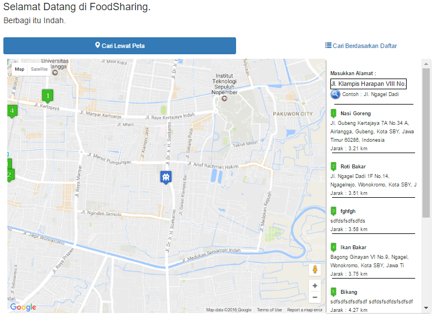Click Jarak : 3.51 km text
Viewport: 436px width, 317px height.
[x=349, y=193]
